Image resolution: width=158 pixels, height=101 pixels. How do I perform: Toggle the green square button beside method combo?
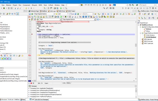tap(32, 14)
